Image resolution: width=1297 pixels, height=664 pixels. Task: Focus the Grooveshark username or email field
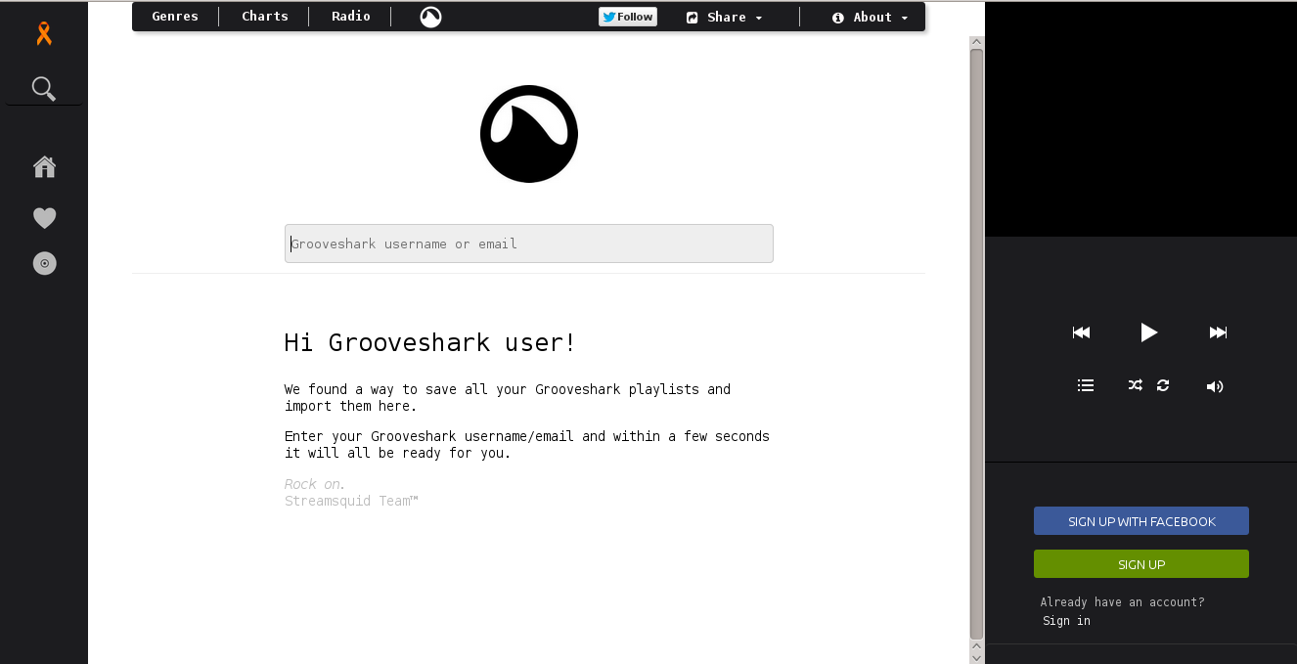tap(528, 243)
